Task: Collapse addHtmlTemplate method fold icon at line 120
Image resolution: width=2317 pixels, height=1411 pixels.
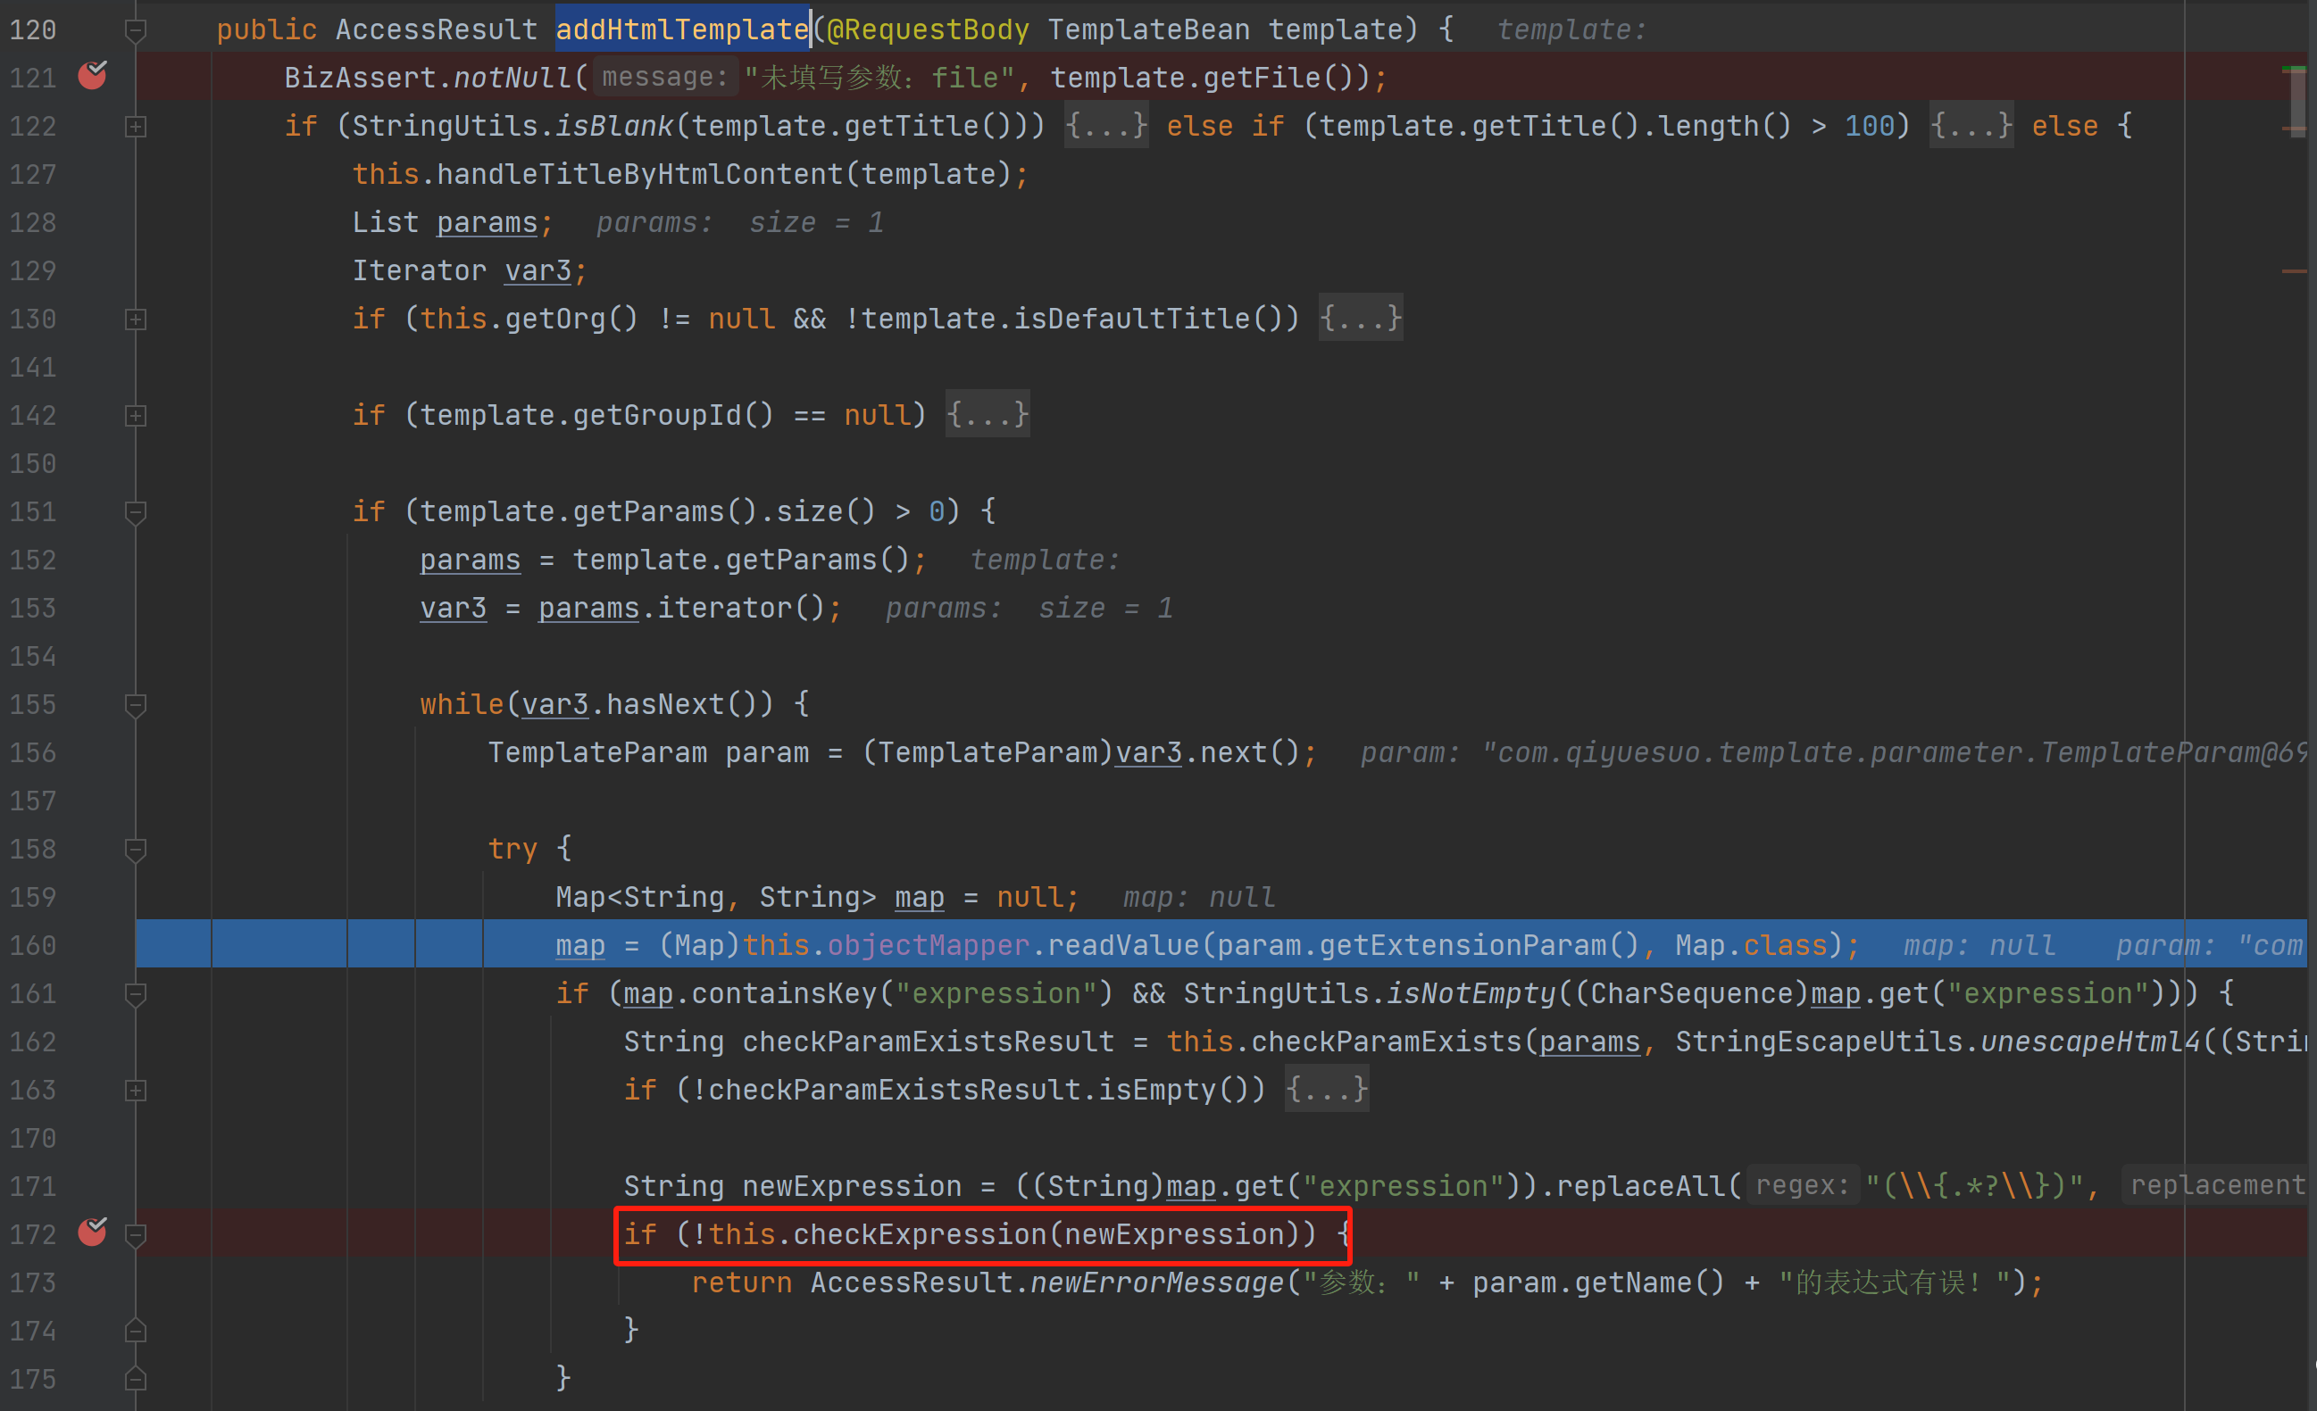Action: 136,31
